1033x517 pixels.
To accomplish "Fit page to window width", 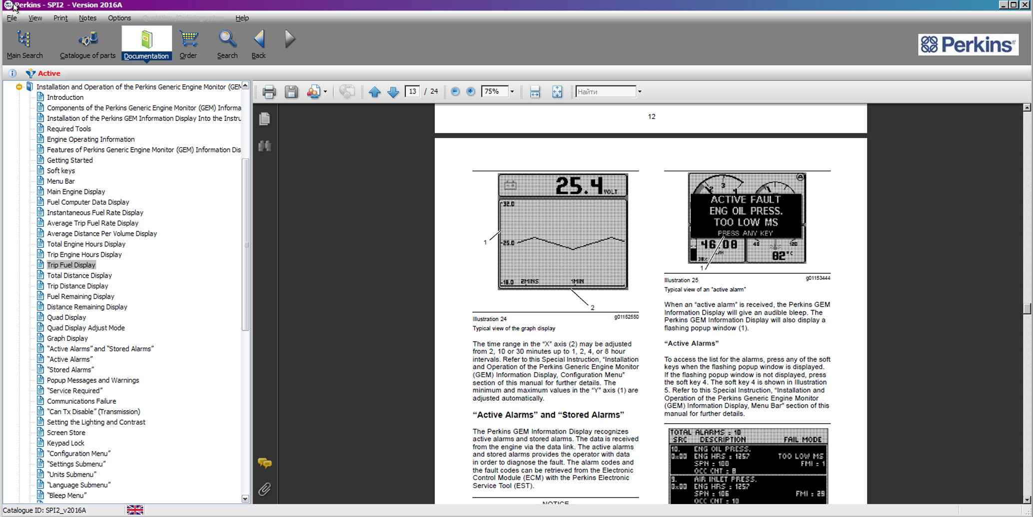I will pos(535,92).
